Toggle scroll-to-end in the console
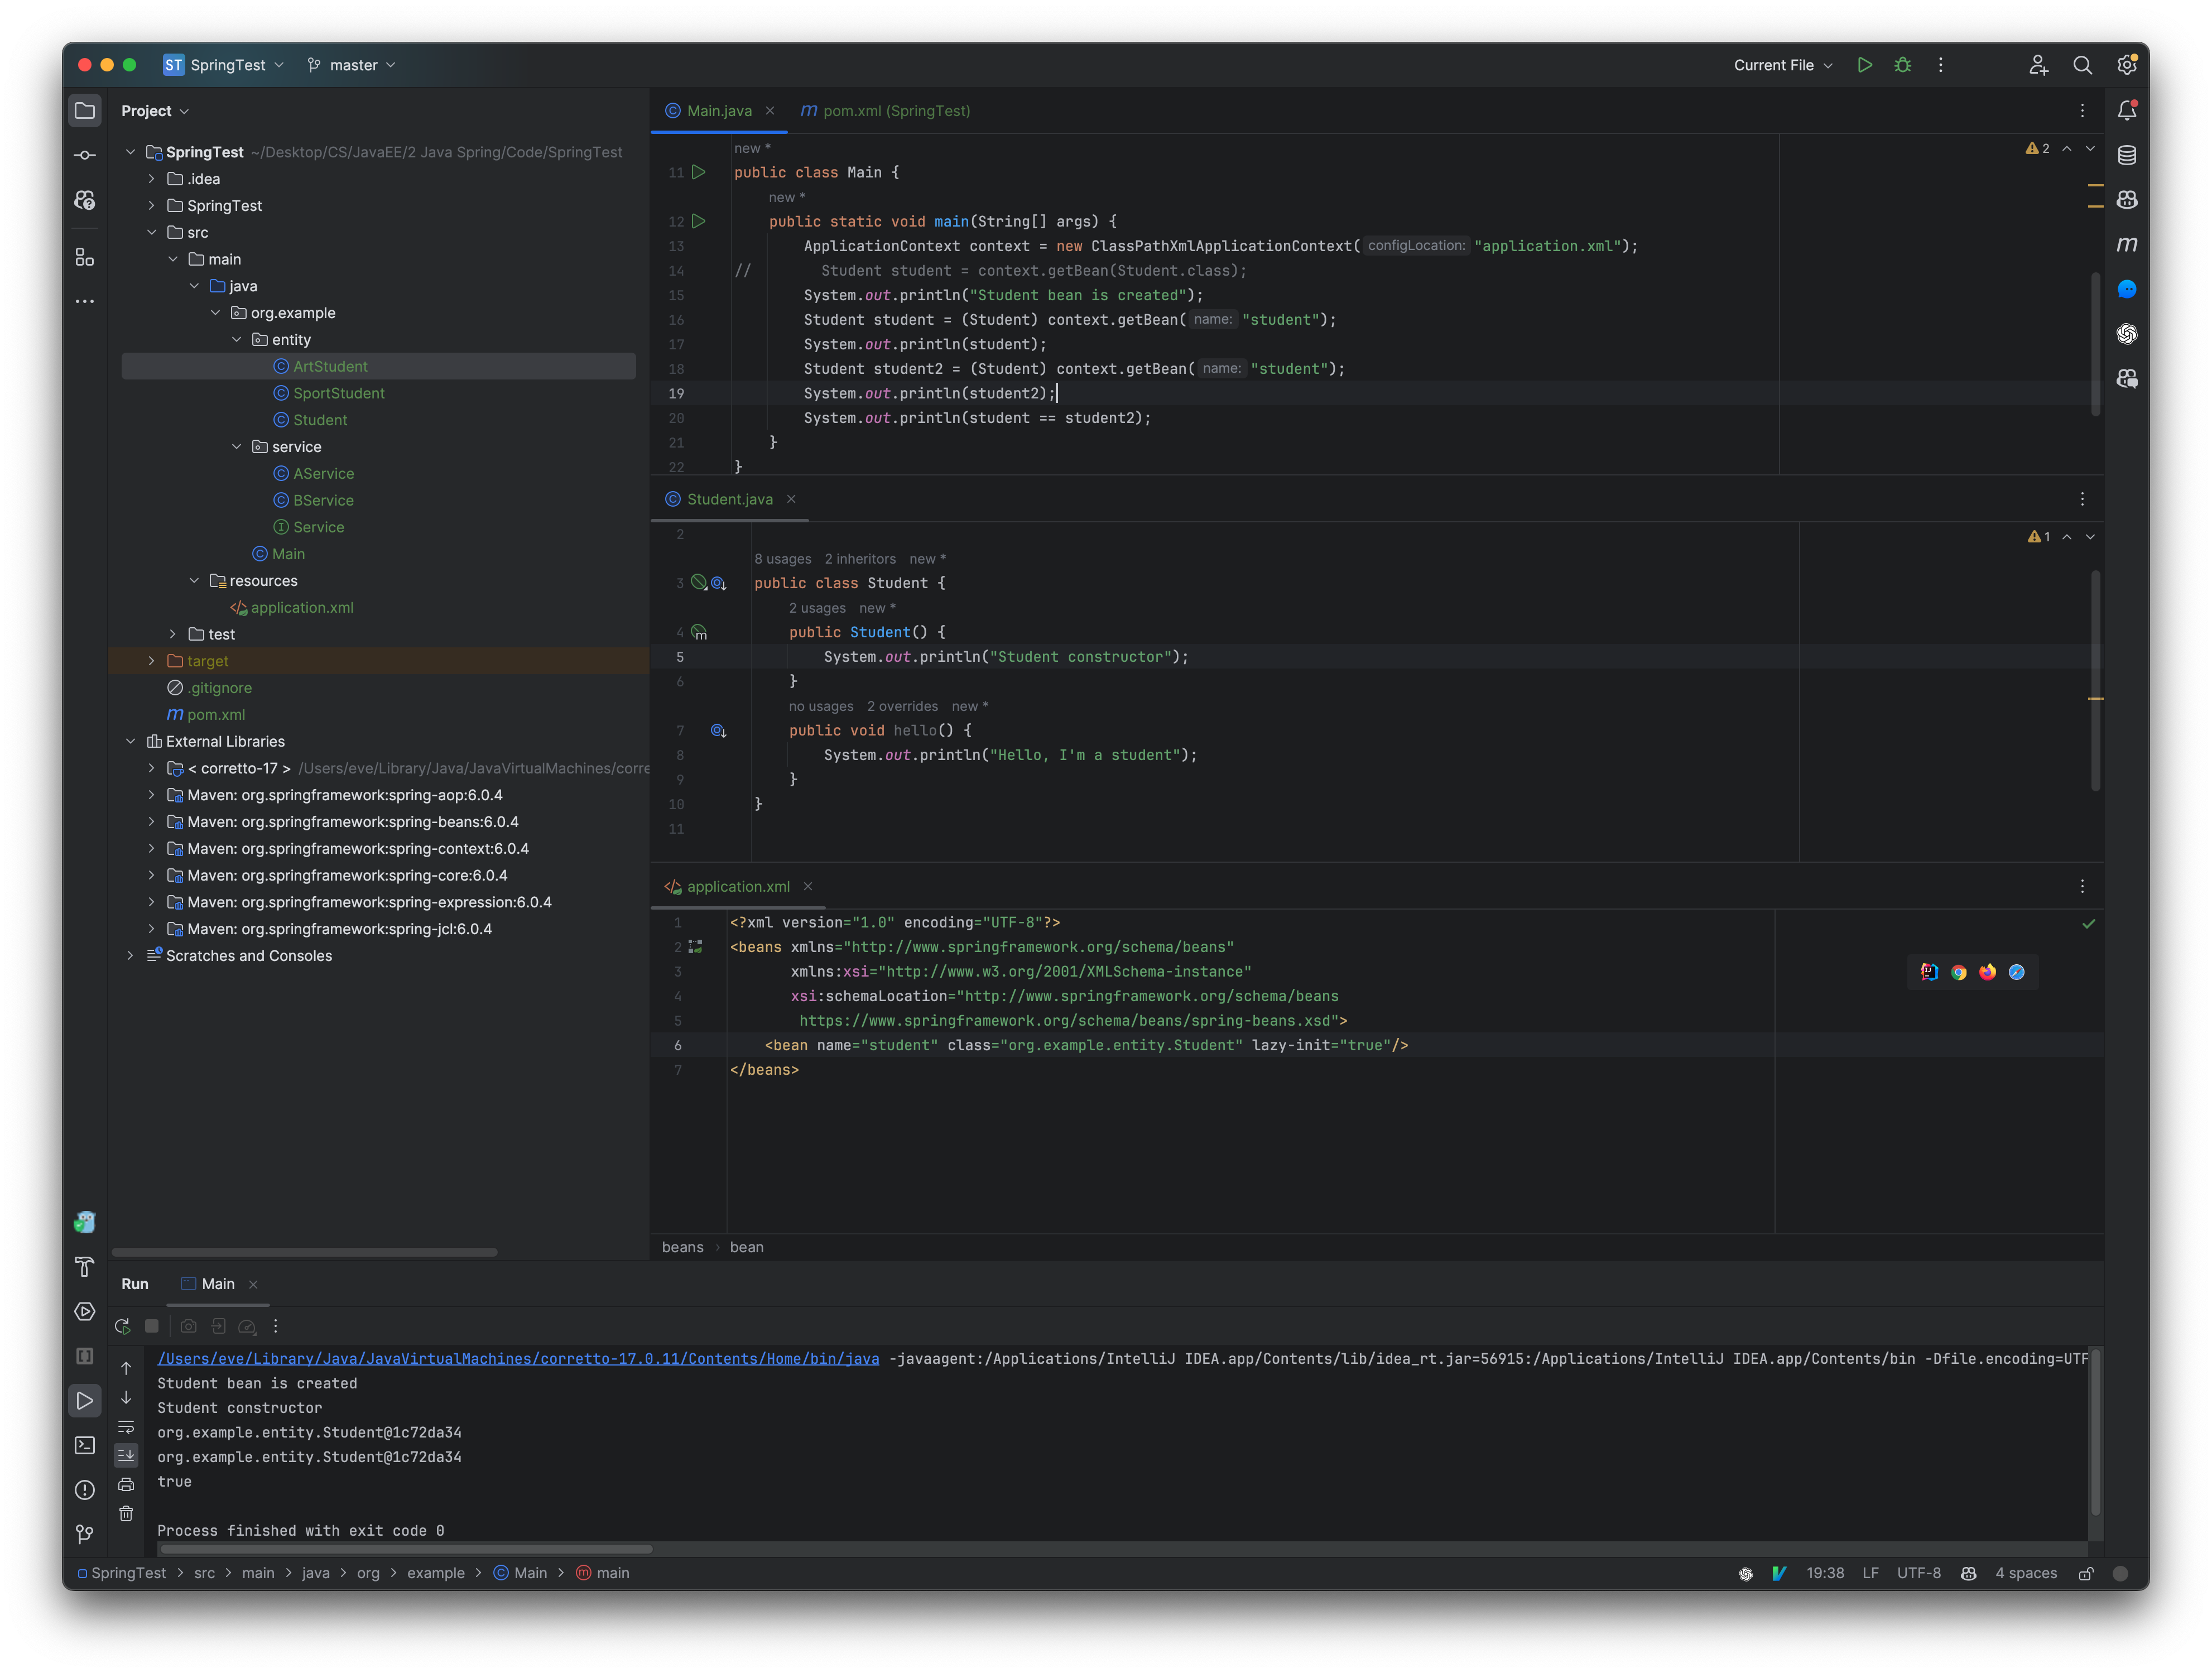This screenshot has height=1673, width=2212. tap(126, 1455)
